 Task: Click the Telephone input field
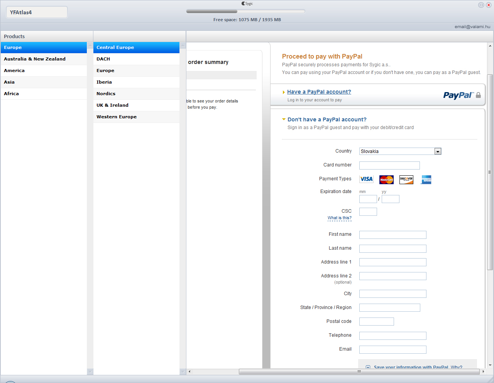(393, 336)
